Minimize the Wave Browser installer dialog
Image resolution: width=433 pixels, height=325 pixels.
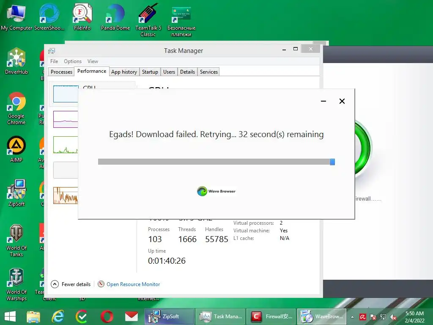[x=323, y=101]
